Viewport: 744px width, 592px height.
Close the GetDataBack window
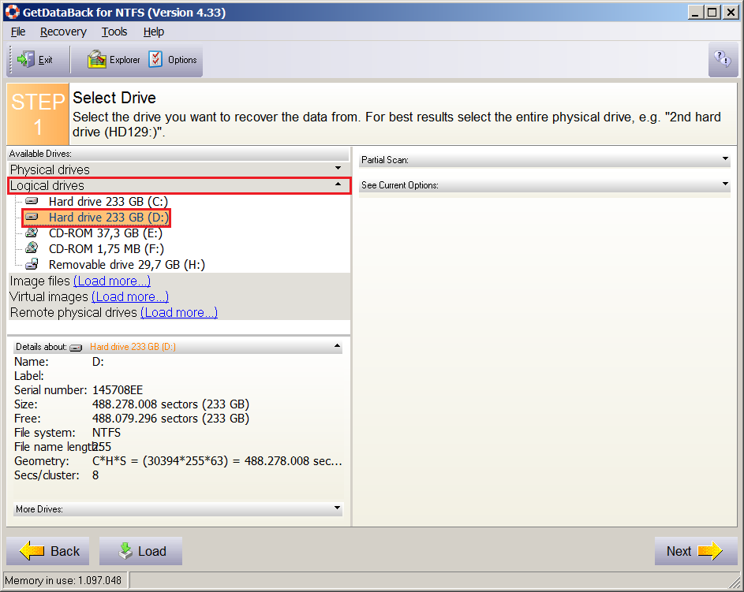point(731,13)
